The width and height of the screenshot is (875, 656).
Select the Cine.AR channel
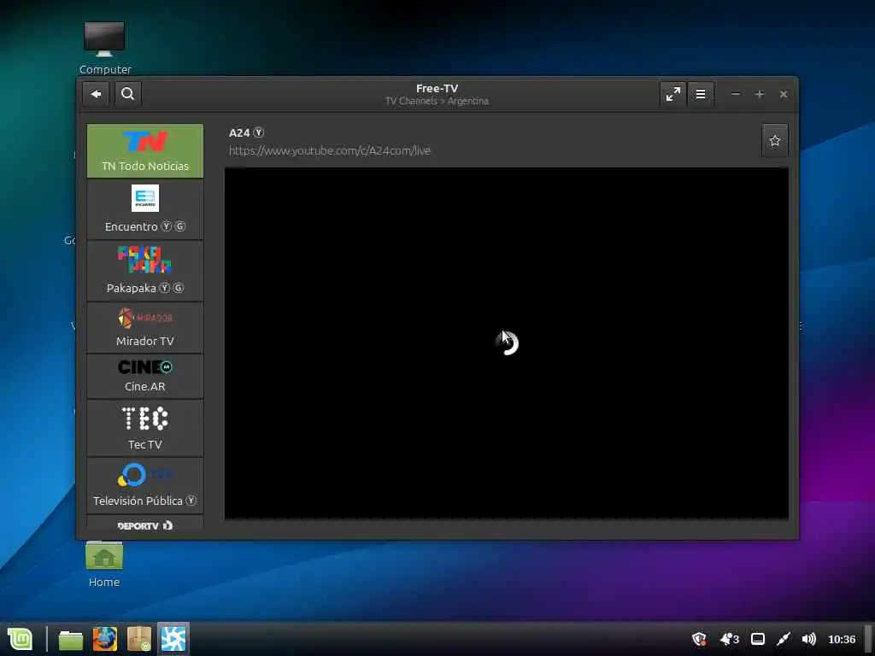tap(145, 377)
